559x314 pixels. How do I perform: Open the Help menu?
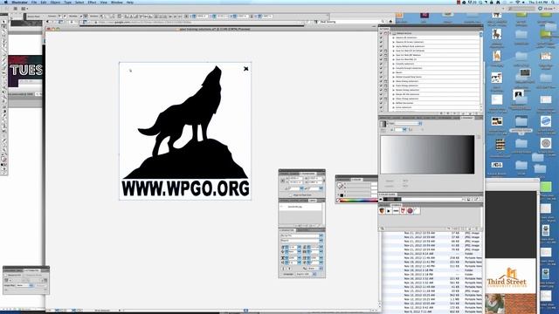130,2
